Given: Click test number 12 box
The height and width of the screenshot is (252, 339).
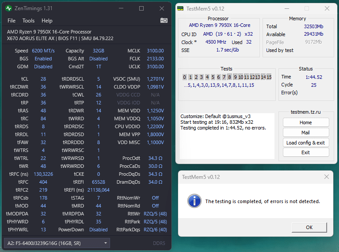Looking at the screenshot, I should [252, 77].
